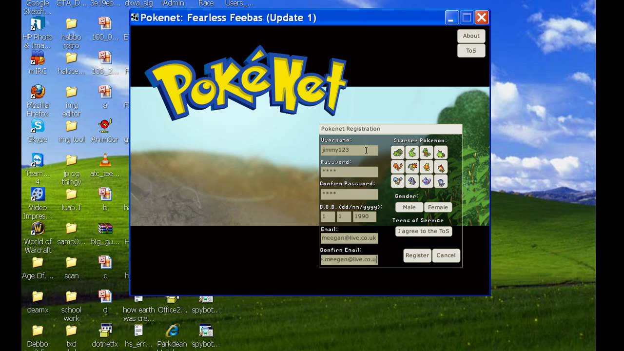The height and width of the screenshot is (351, 624).
Task: Choose Squirtle as starter Pokemon
Action: [398, 181]
